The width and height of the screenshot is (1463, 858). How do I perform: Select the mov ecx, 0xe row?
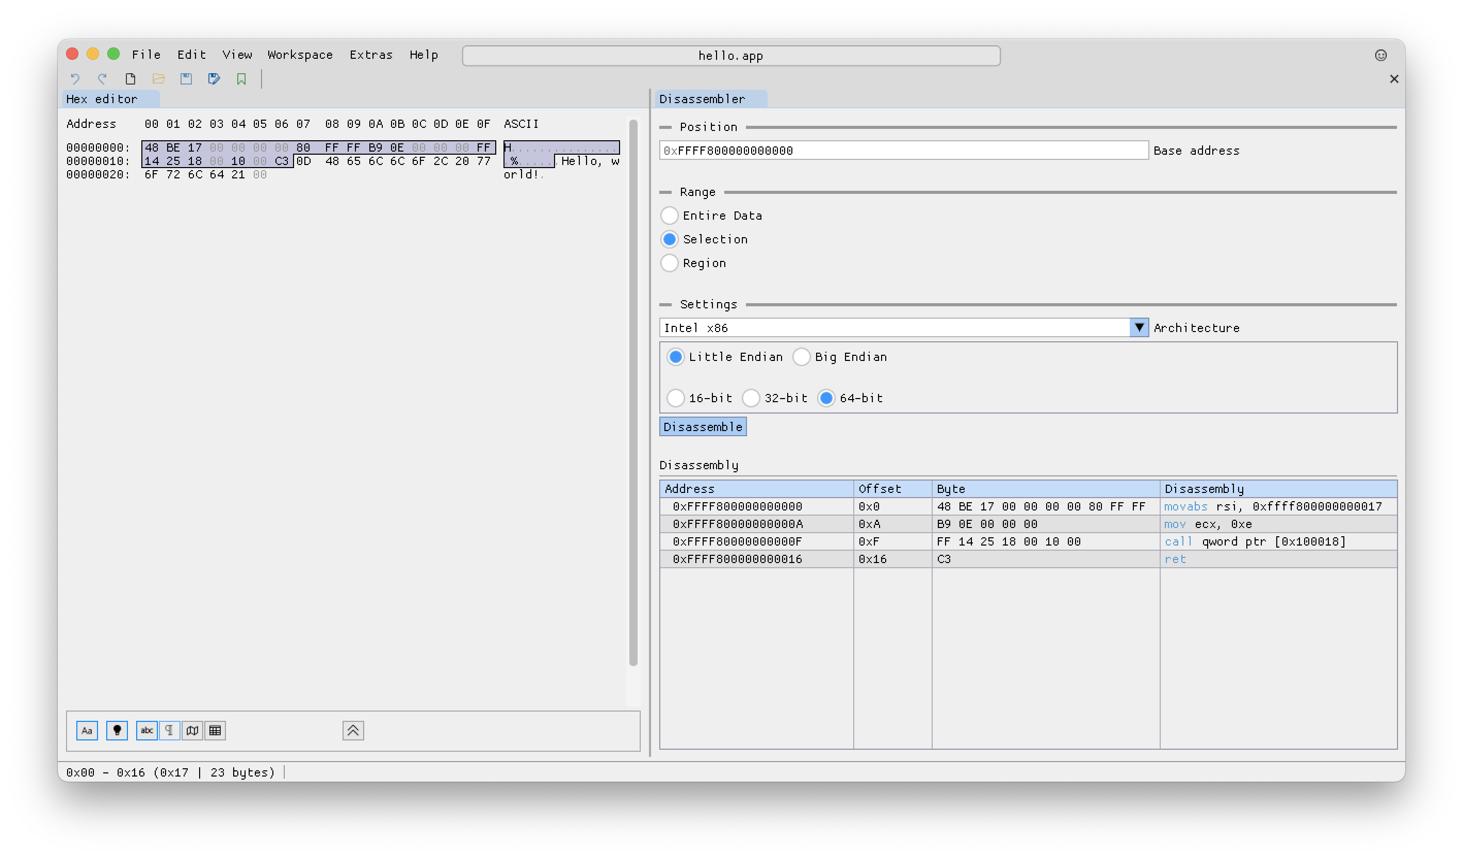1028,524
